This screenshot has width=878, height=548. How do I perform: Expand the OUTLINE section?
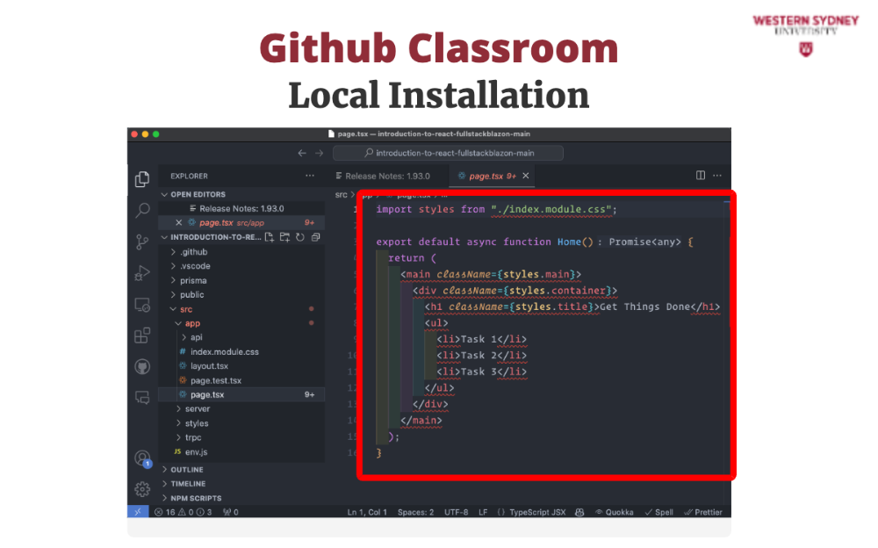[187, 470]
